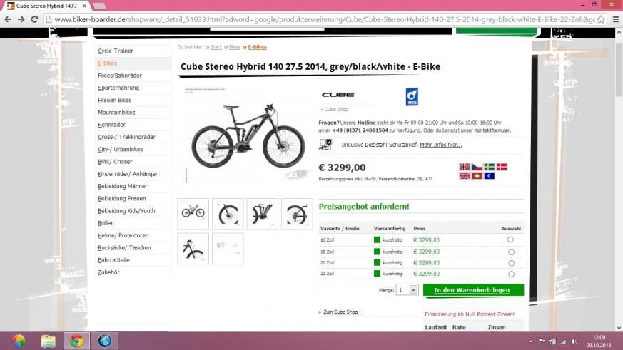Open File Explorer from the taskbar
The image size is (623, 350).
coord(48,341)
